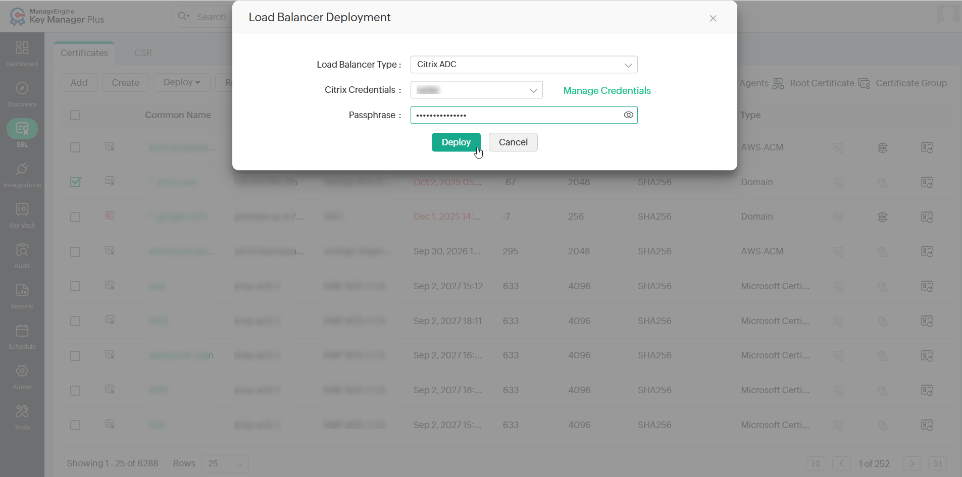The height and width of the screenshot is (477, 962).
Task: Check the Sep 2, 2027 18:11 row checkbox
Action: pos(75,321)
